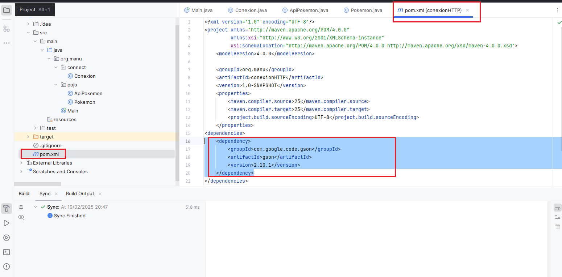Image resolution: width=562 pixels, height=277 pixels.
Task: Open the Project tool window icon
Action: (x=7, y=10)
